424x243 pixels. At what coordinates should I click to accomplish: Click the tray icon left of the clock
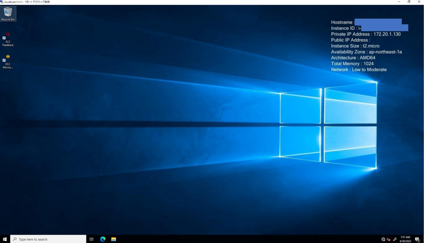[x=395, y=239]
